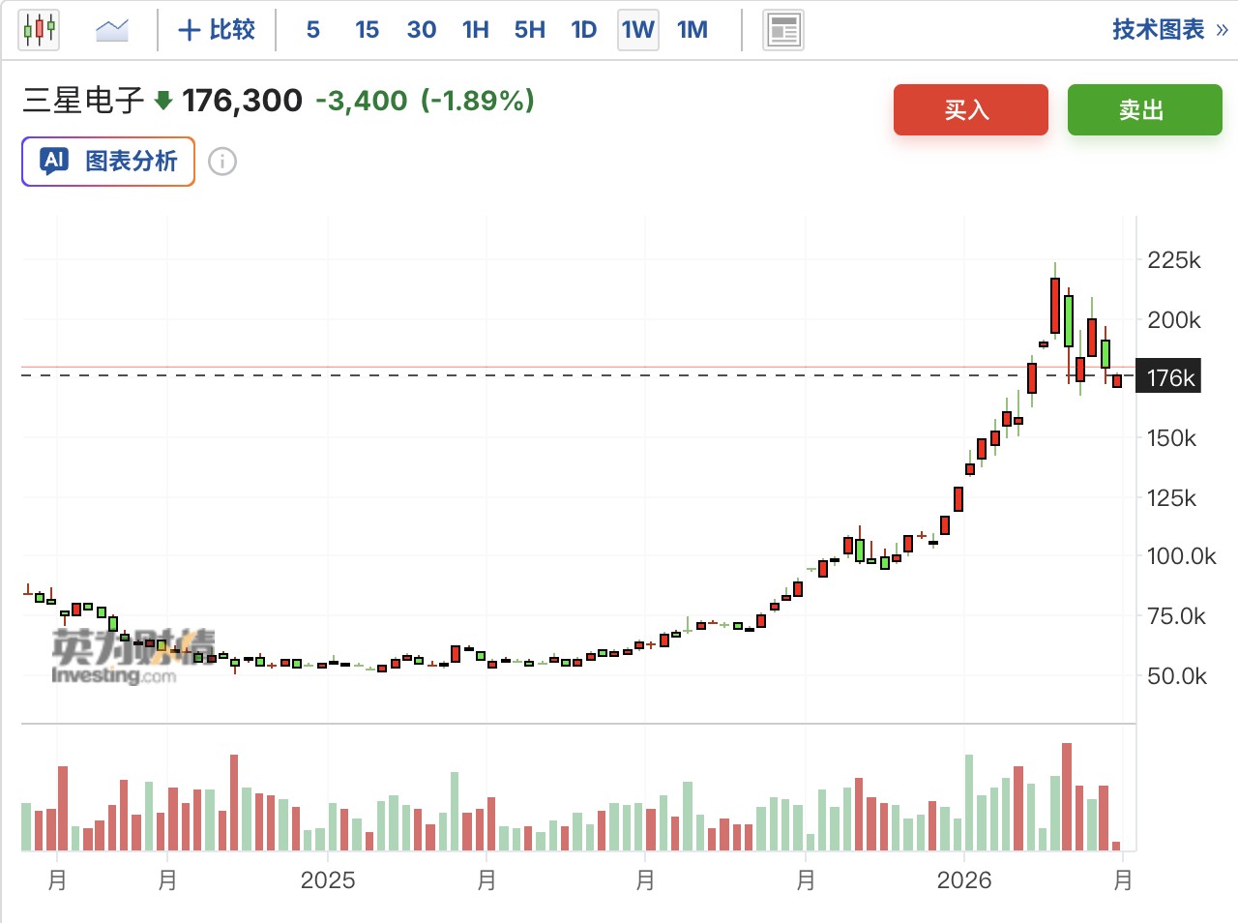Viewport: 1238px width, 923px height.
Task: Choose the 1H chart interval
Action: click(x=475, y=30)
